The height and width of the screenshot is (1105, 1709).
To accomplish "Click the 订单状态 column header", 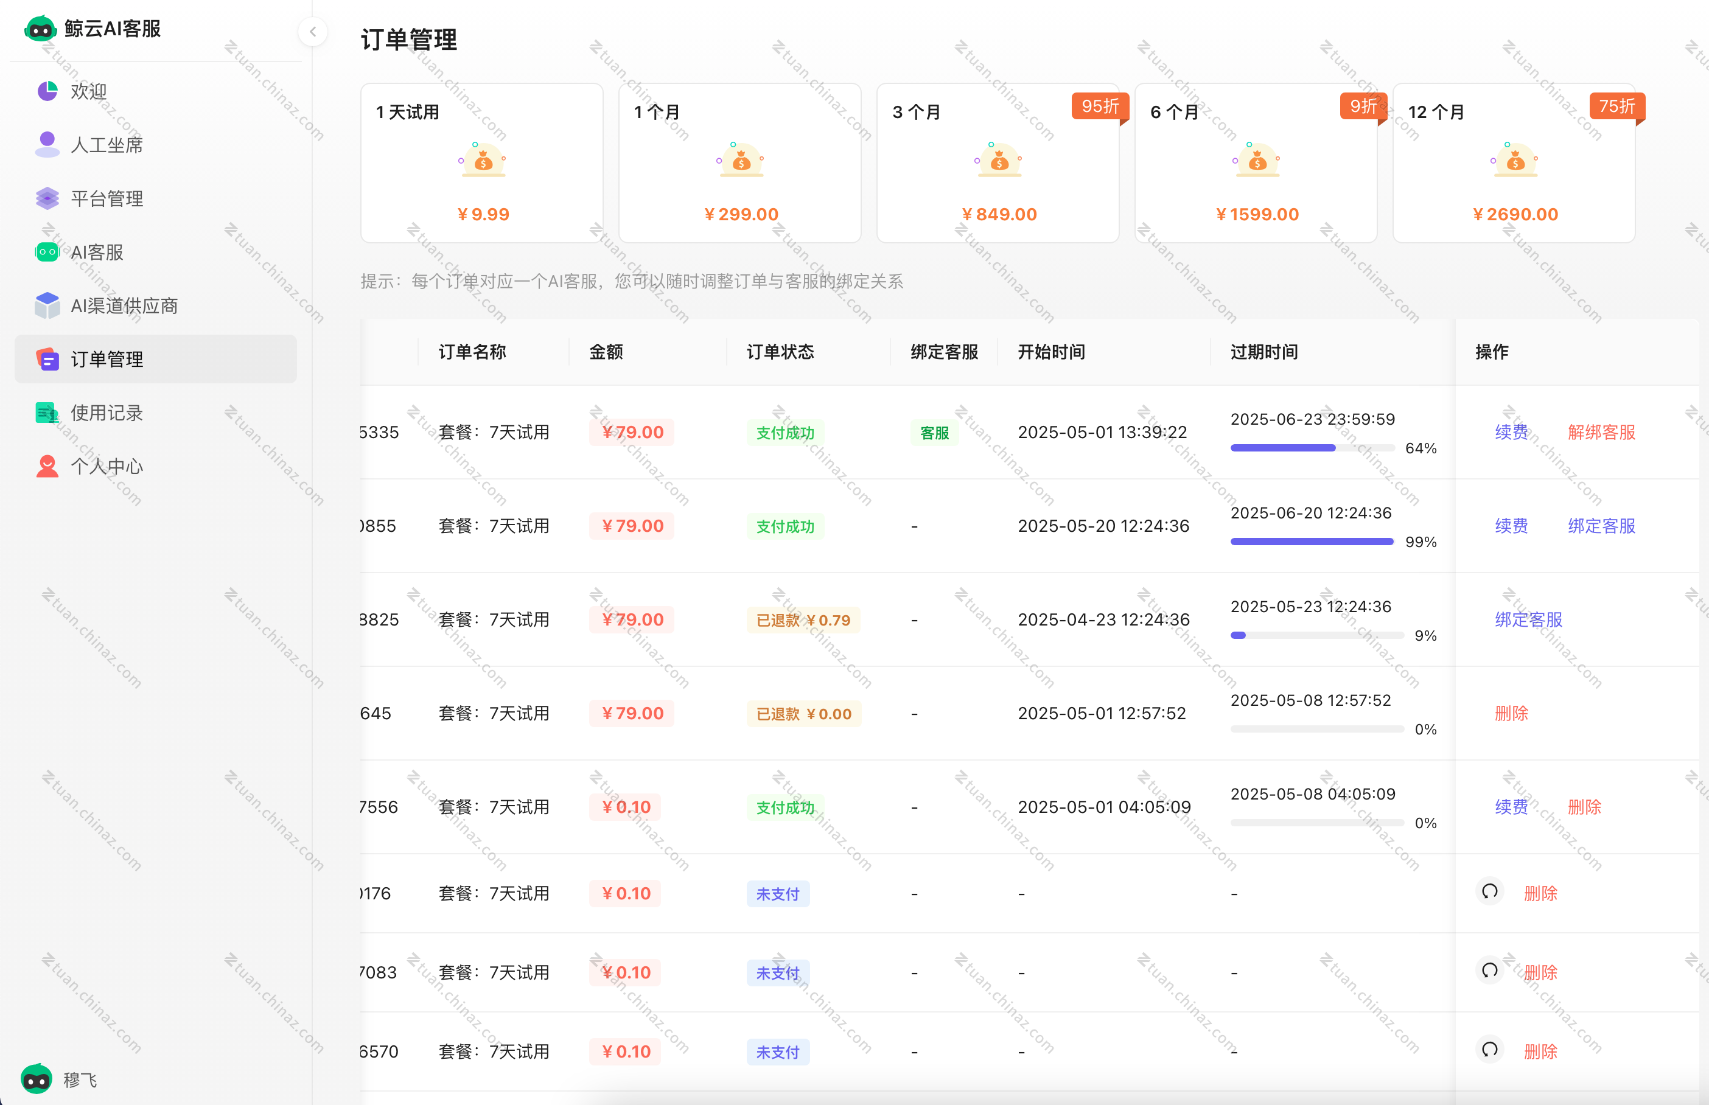I will pos(781,352).
